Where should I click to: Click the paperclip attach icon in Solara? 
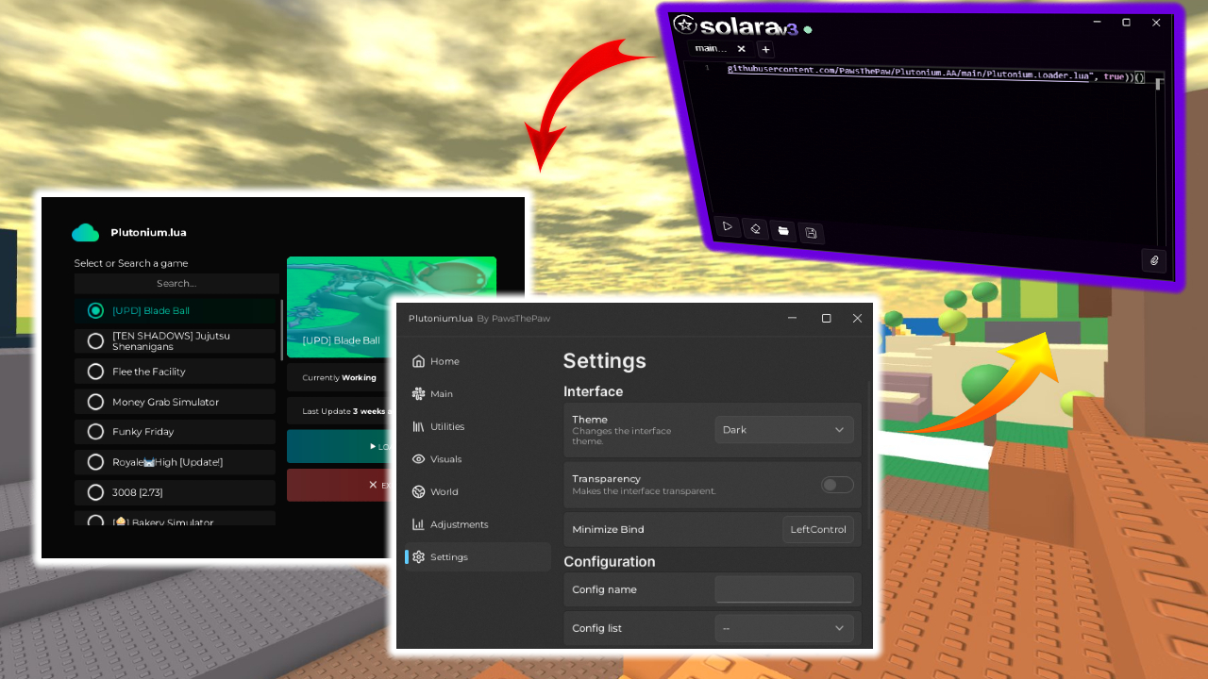point(1153,260)
